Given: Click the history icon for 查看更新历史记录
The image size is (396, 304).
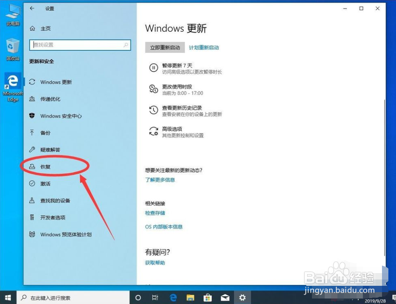Looking at the screenshot, I should click(x=154, y=110).
